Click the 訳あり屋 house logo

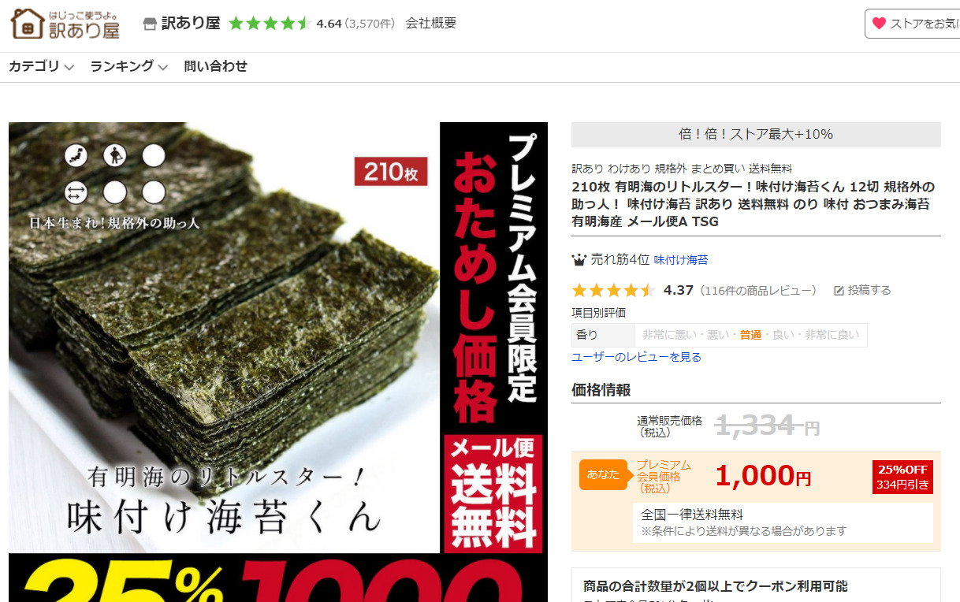click(65, 24)
